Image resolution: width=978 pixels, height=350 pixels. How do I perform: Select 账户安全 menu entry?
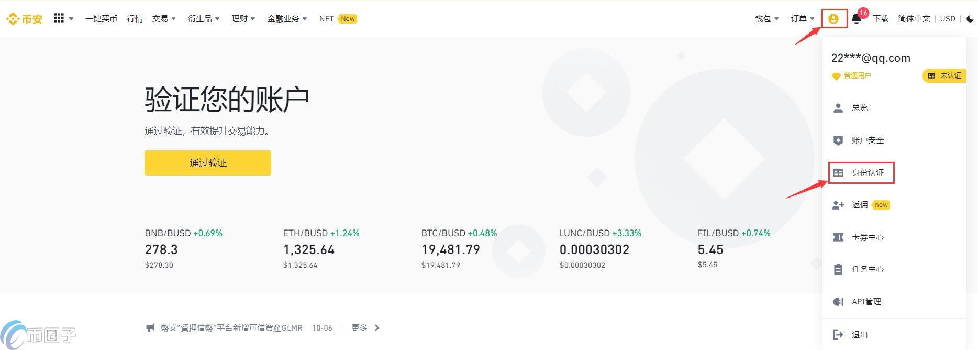pos(867,140)
